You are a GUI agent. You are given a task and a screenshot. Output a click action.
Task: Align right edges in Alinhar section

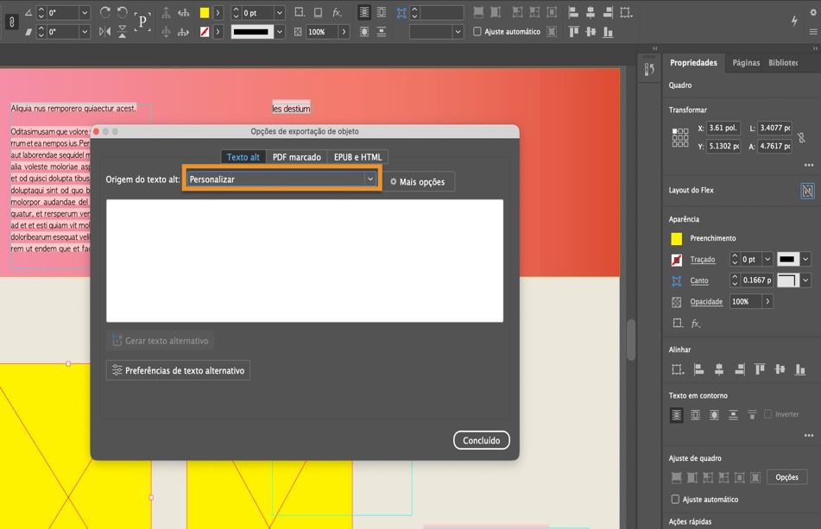pos(739,369)
